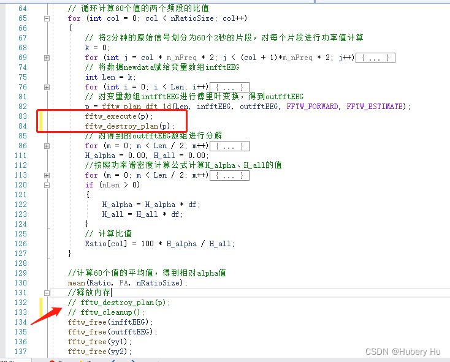Click the comment on line 67
Viewport: 450px width, 362px height.
click(224, 38)
